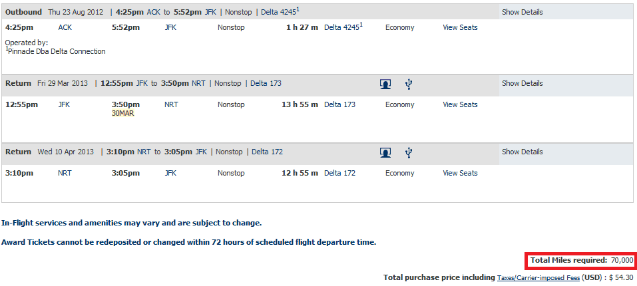
Task: Open Taxes/Carrier-imposed Fees link
Action: [x=538, y=278]
